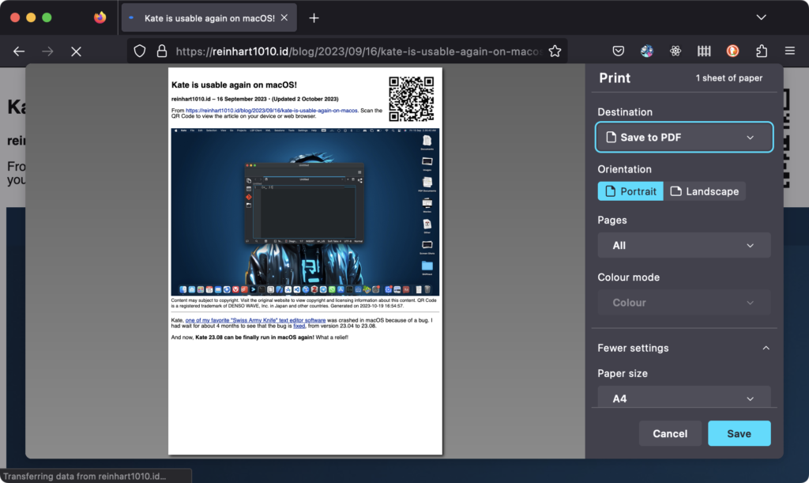Image resolution: width=809 pixels, height=483 pixels.
Task: Bookmark this page with star icon
Action: (555, 51)
